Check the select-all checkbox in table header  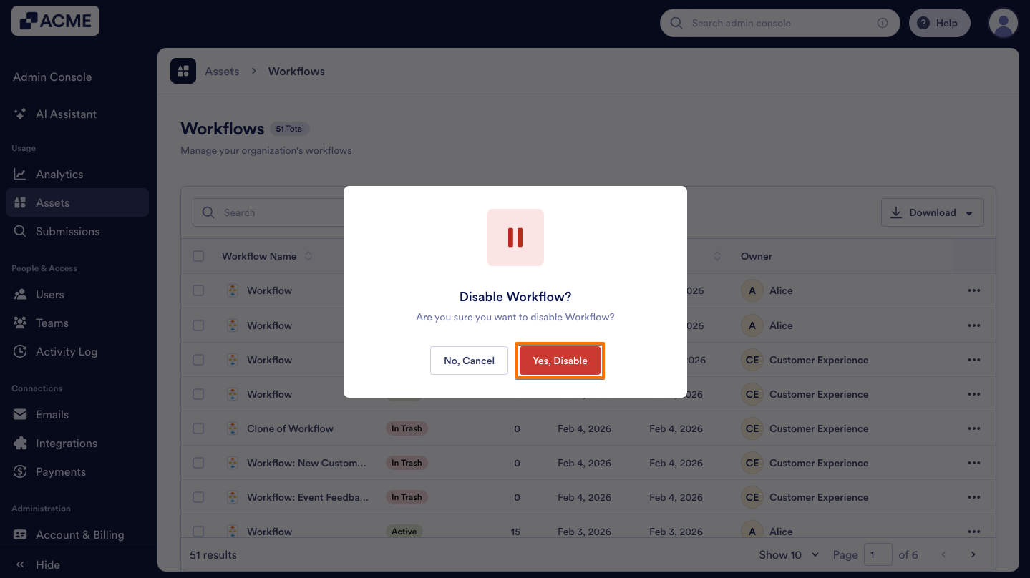point(198,255)
